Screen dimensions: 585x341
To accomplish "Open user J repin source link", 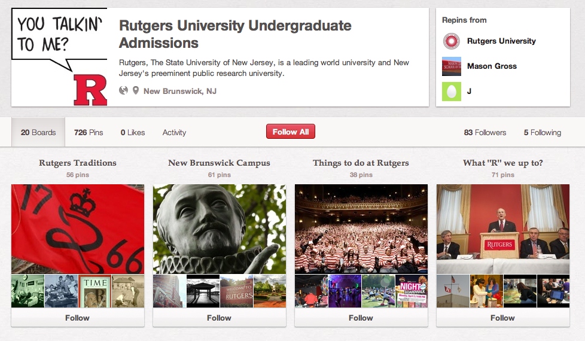I will (469, 91).
